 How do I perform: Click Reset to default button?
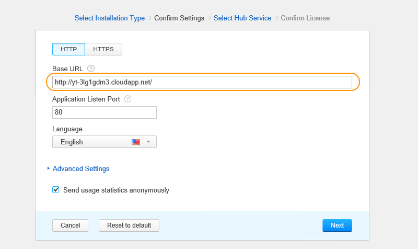click(x=129, y=225)
